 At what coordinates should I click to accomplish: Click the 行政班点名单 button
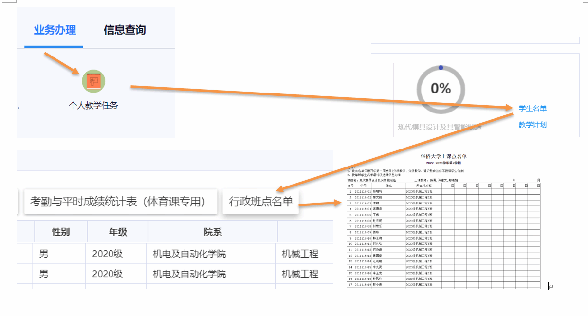click(x=261, y=201)
